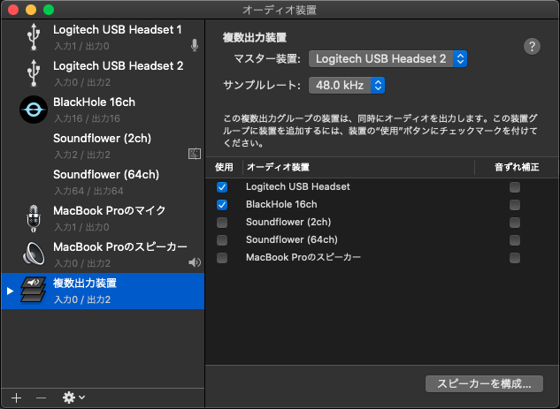Click the Logitech USB Headset name in table
The width and height of the screenshot is (560, 409).
[298, 187]
